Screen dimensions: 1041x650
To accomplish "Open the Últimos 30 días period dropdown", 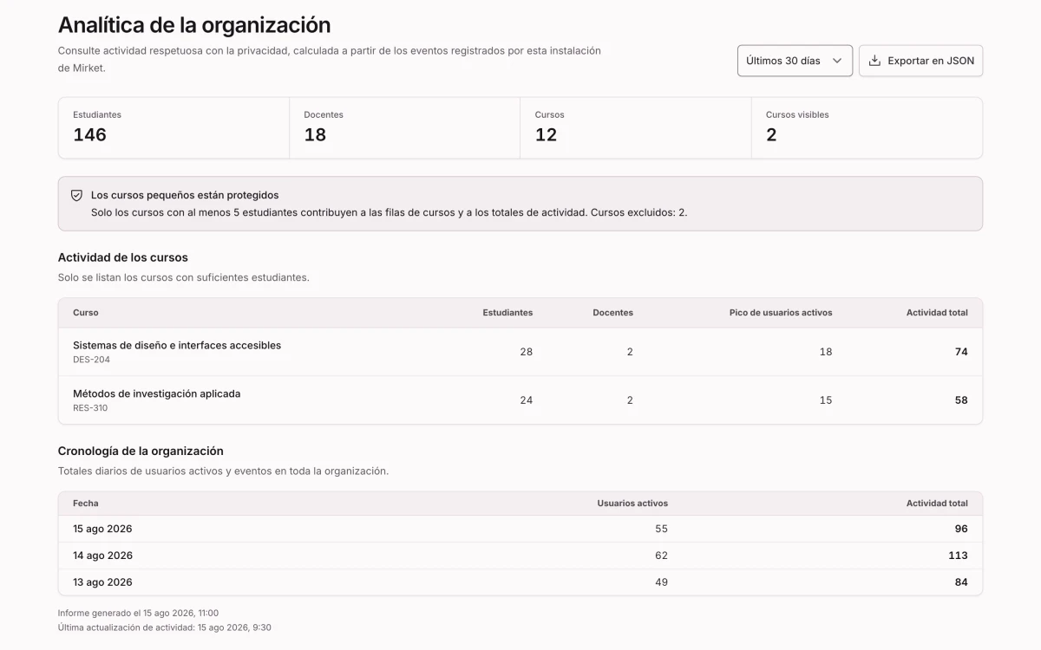I will pos(795,61).
